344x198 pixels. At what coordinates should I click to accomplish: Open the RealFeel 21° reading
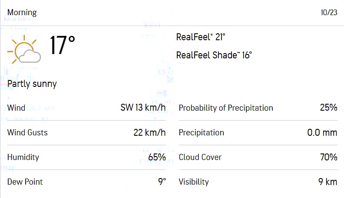pos(201,37)
